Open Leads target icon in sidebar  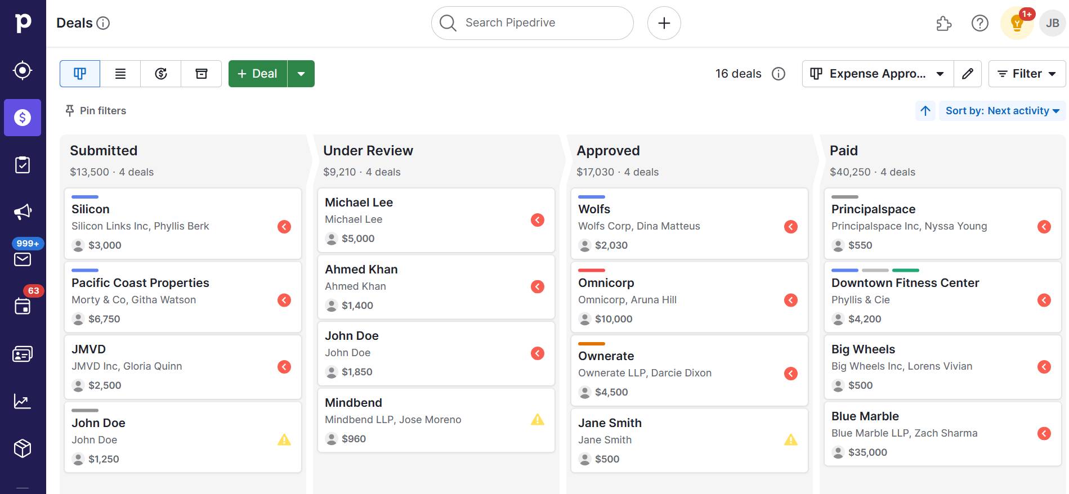[x=23, y=70]
